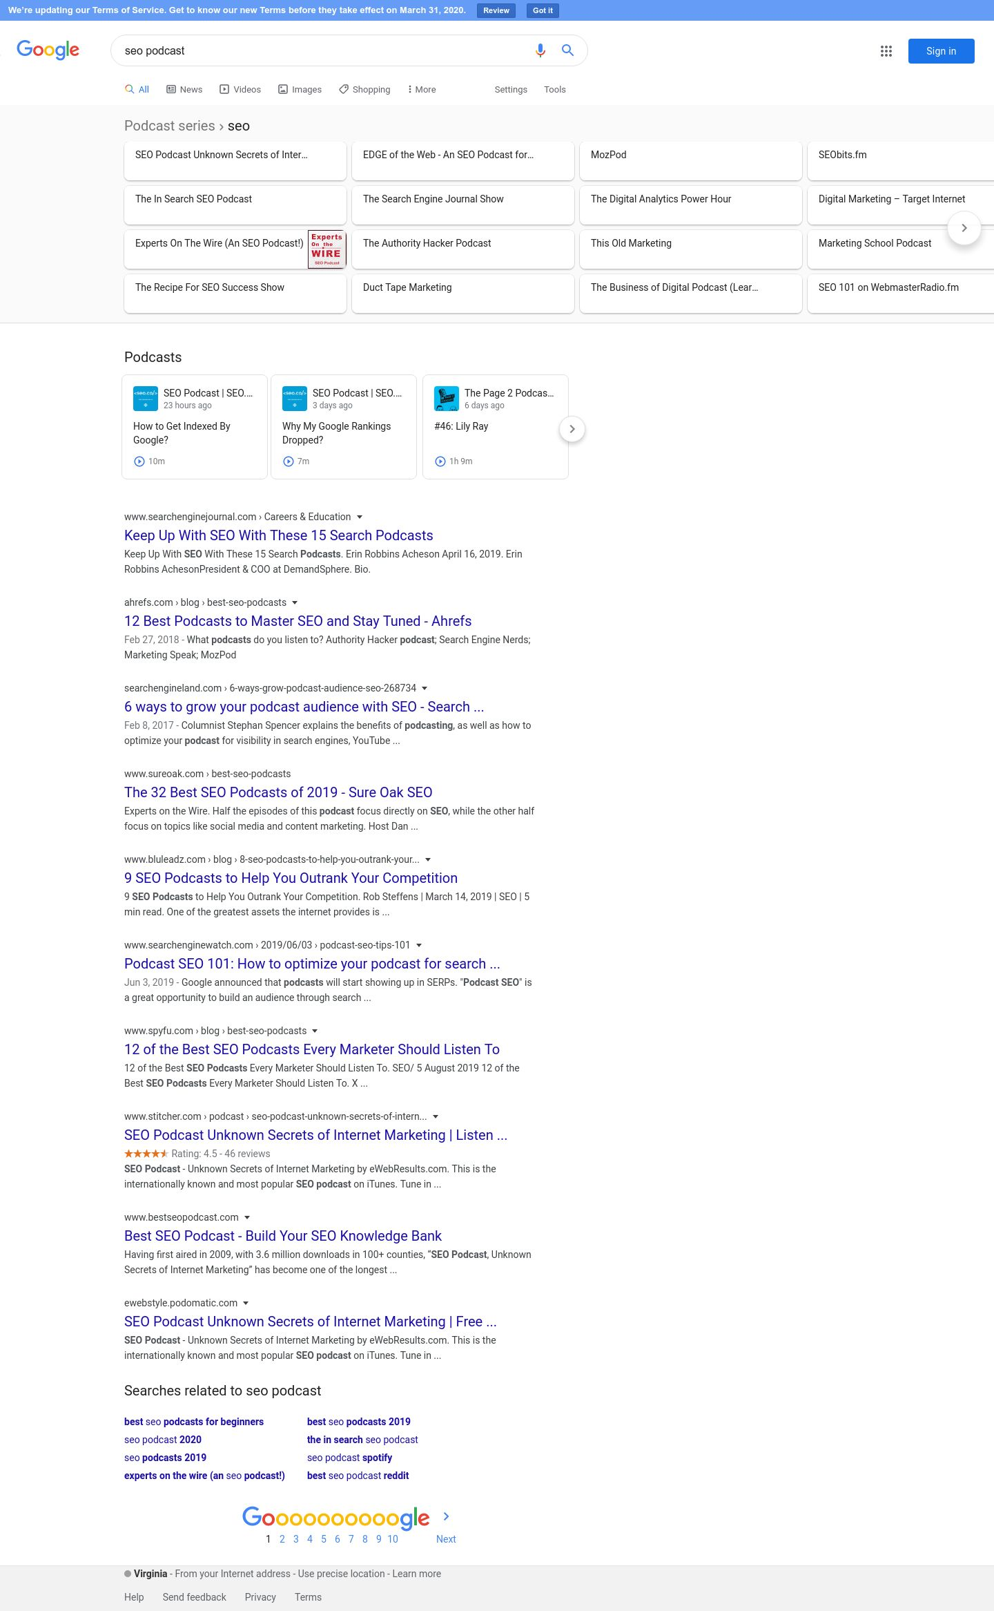Dismiss the Terms banner with Got it
Screen dimensions: 994x1611
[543, 10]
